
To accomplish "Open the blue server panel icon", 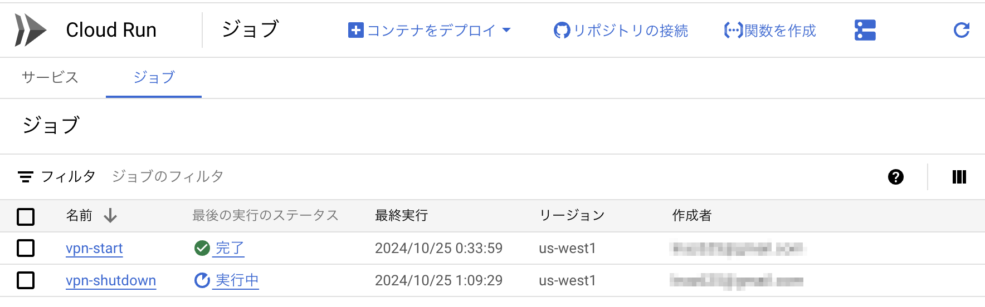I will (865, 30).
